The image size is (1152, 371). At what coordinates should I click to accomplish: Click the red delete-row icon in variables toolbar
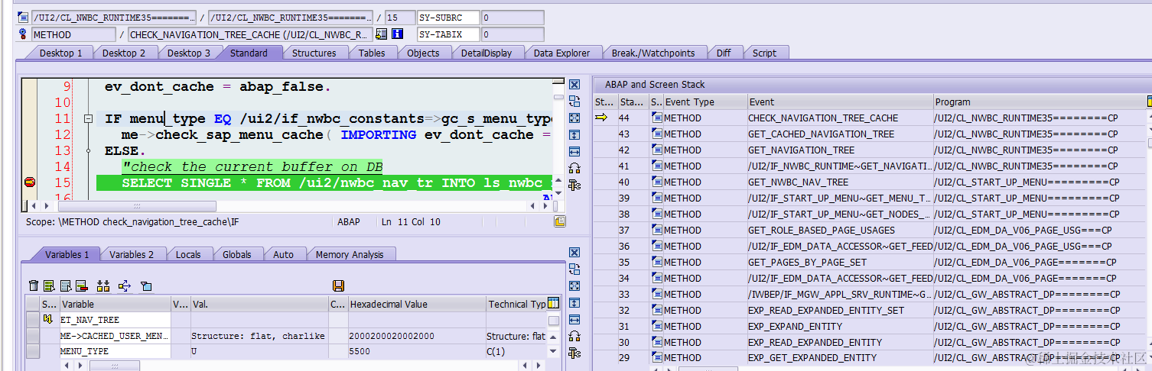[x=81, y=286]
